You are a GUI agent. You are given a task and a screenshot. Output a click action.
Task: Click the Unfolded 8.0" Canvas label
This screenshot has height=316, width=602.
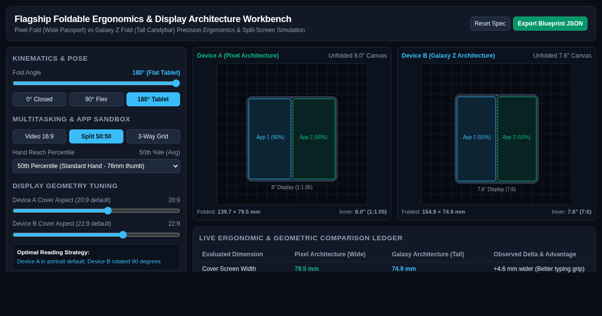click(x=358, y=56)
